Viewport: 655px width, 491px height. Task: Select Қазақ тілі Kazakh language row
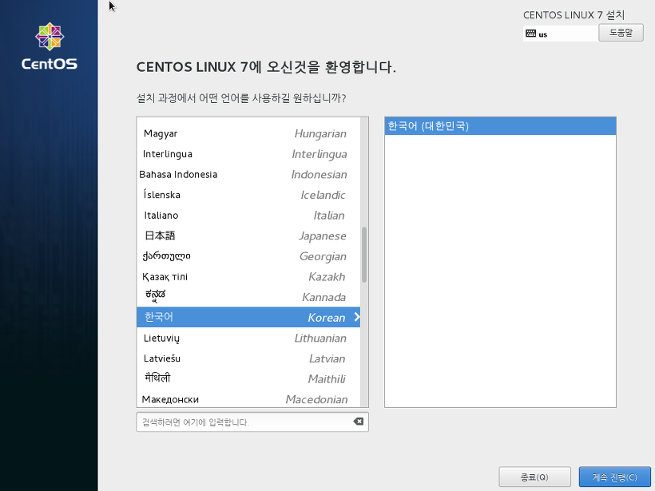coord(248,277)
